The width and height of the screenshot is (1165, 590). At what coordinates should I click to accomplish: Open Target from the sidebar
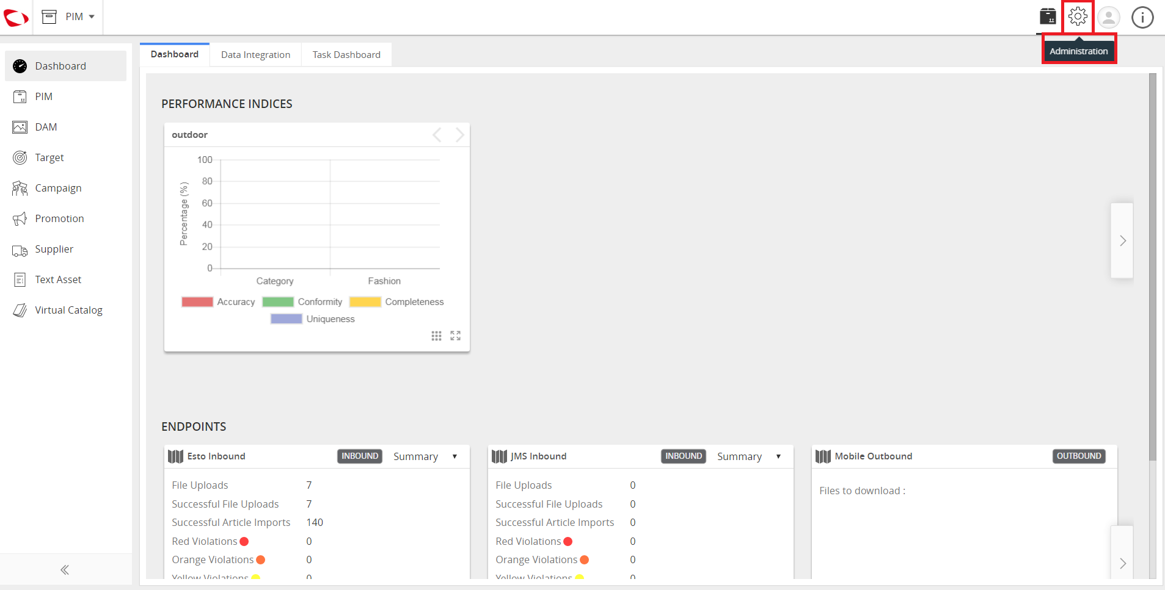(x=66, y=157)
